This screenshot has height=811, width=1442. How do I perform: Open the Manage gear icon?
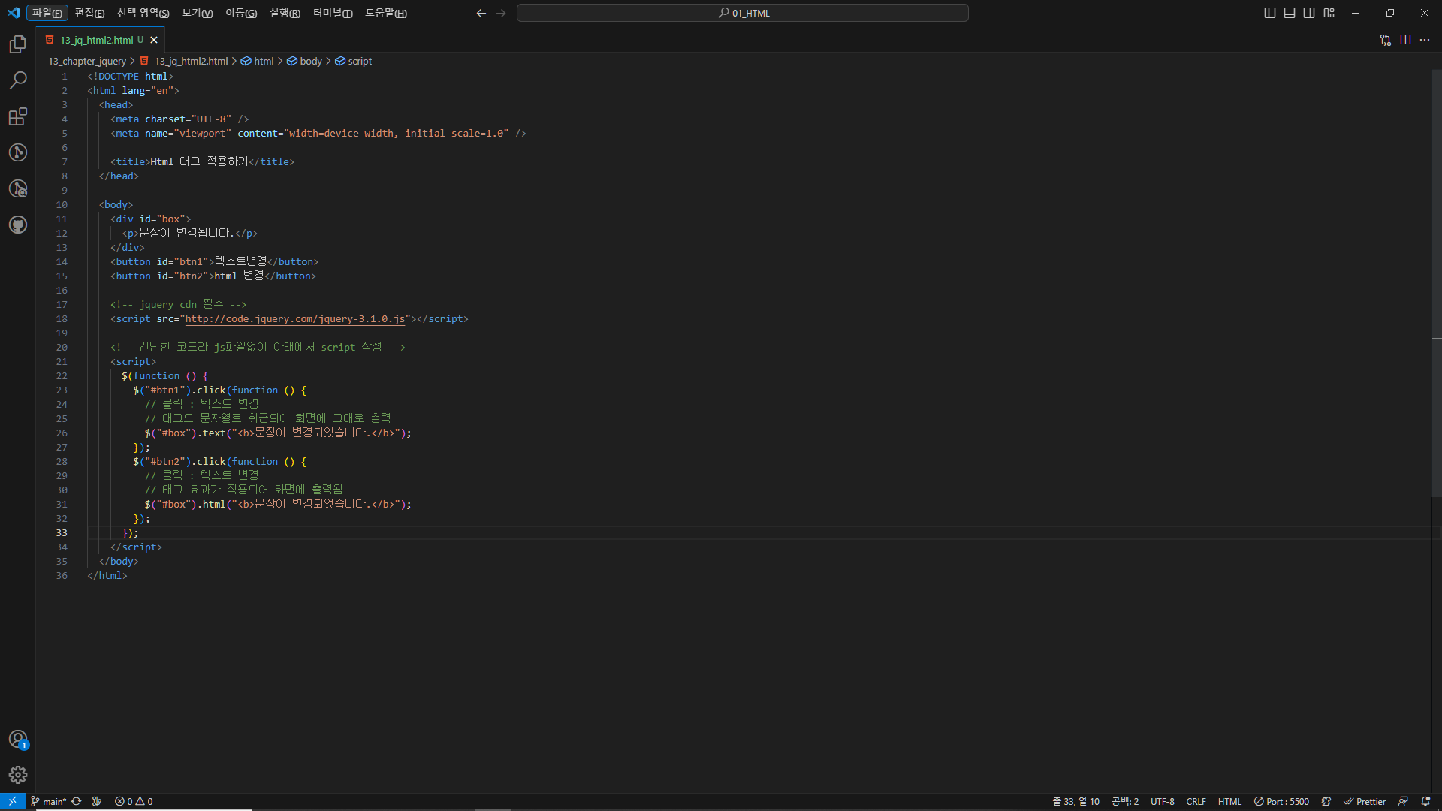[x=18, y=775]
